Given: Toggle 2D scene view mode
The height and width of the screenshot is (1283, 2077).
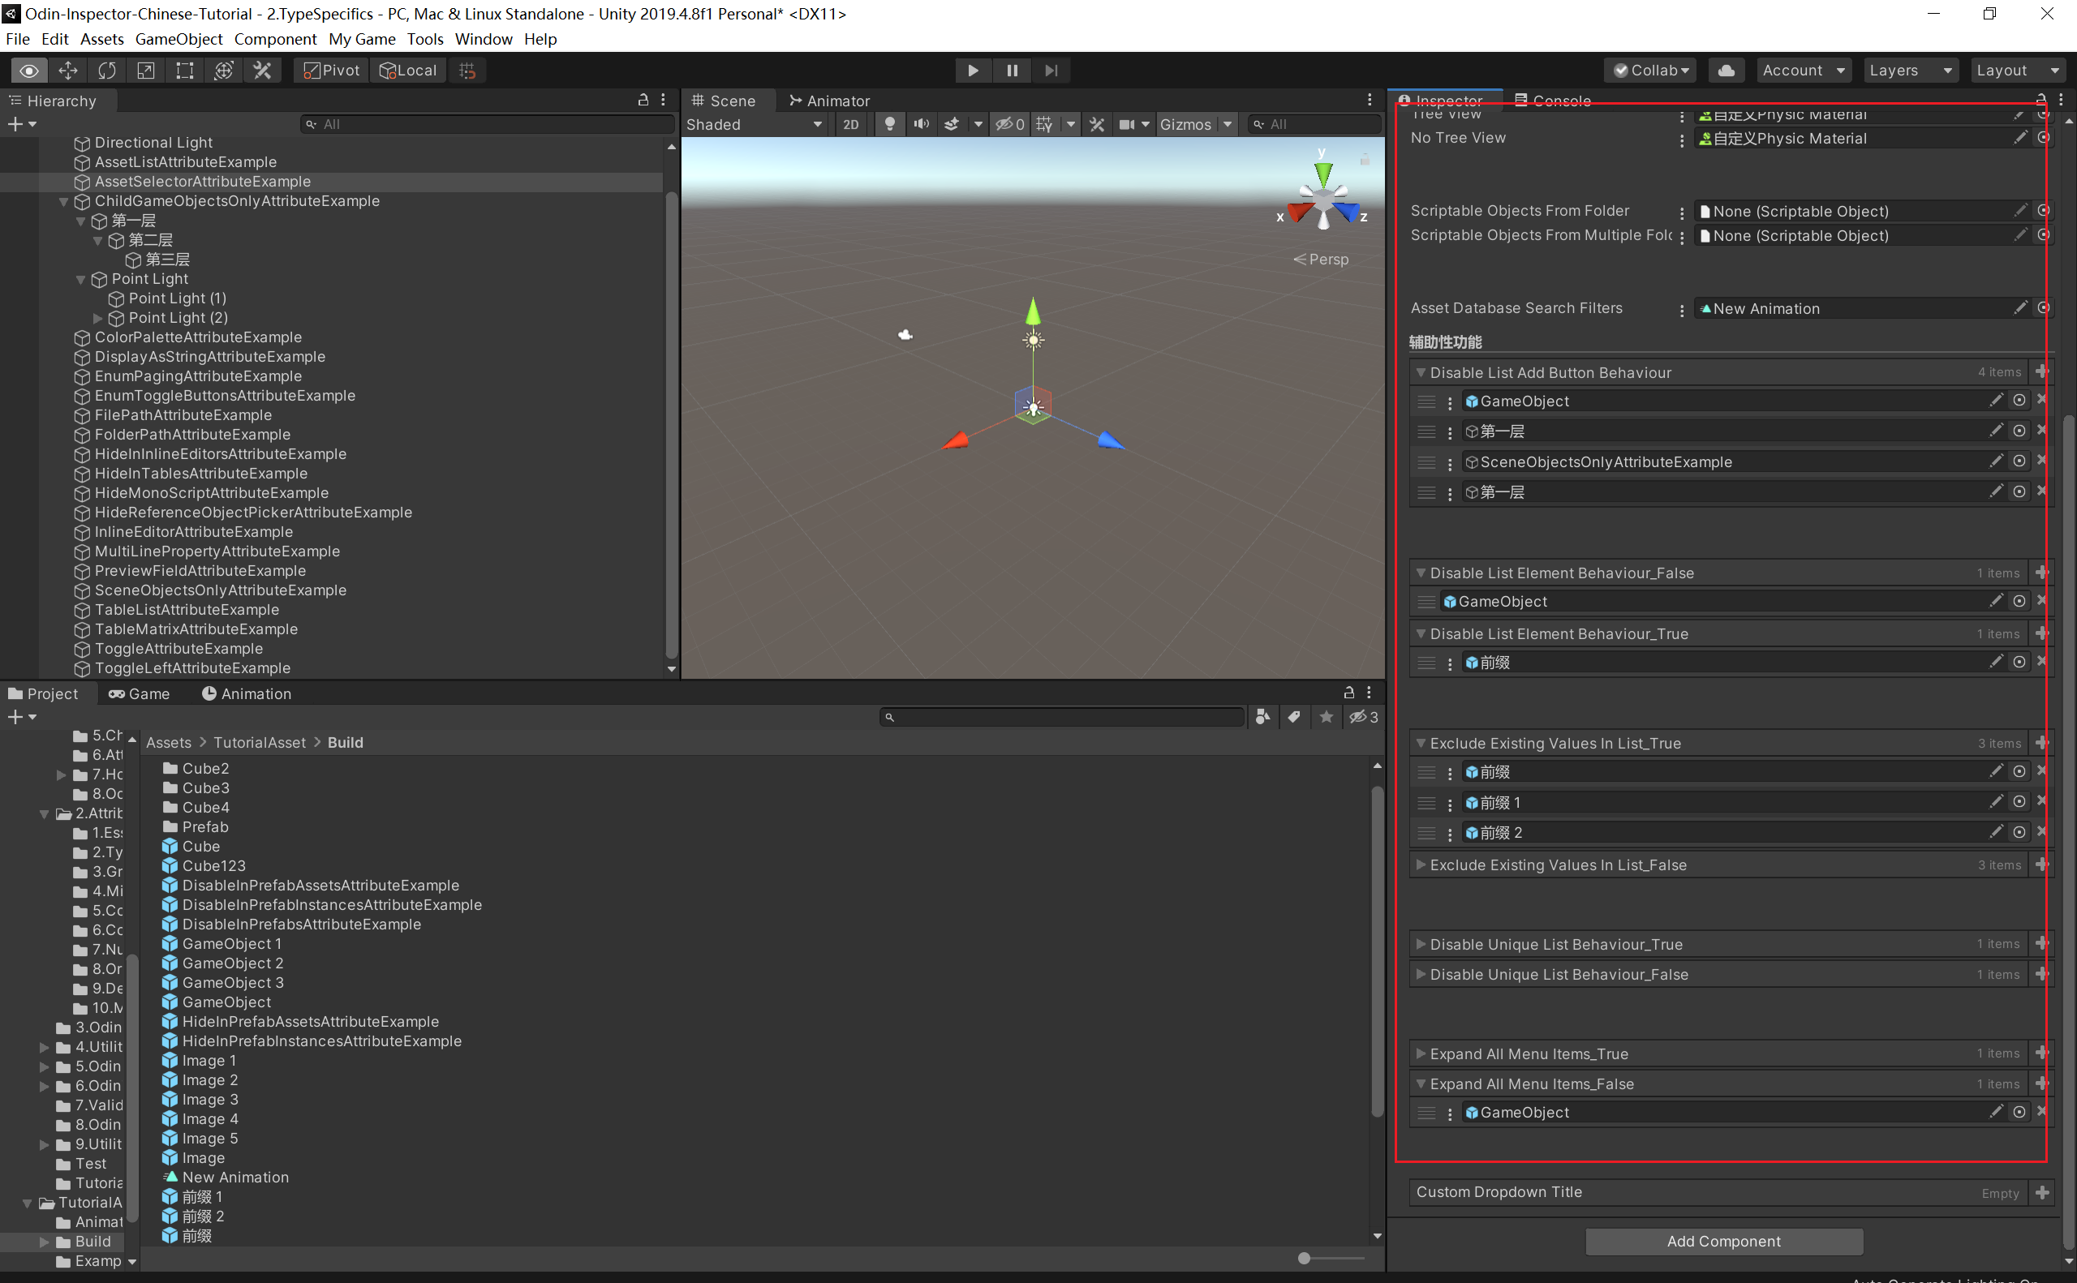Looking at the screenshot, I should click(x=850, y=125).
